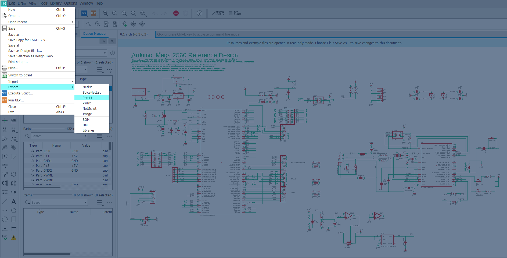Click the zoom-out magnifier icon
The height and width of the screenshot is (258, 507).
click(x=124, y=13)
